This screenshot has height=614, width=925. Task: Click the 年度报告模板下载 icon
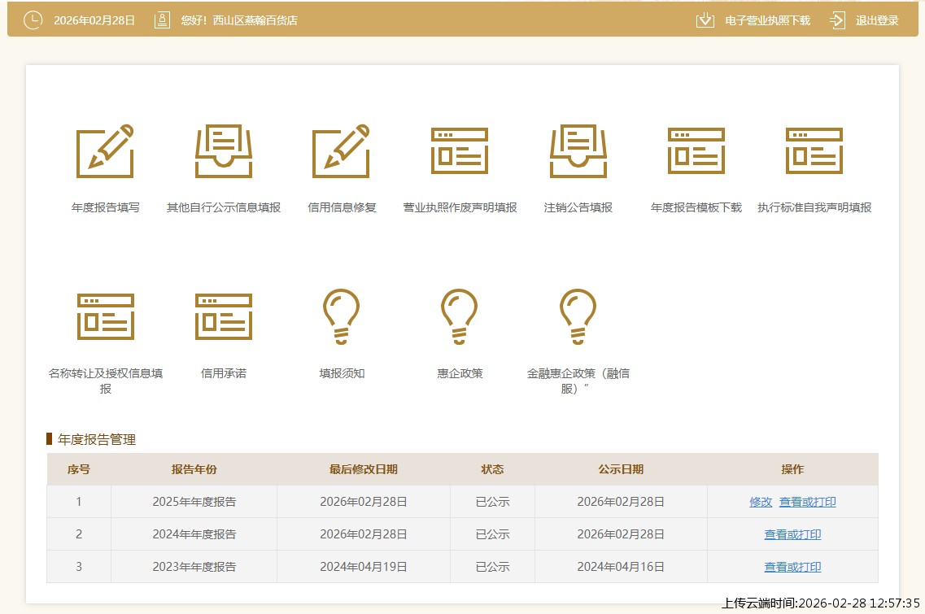tap(696, 151)
